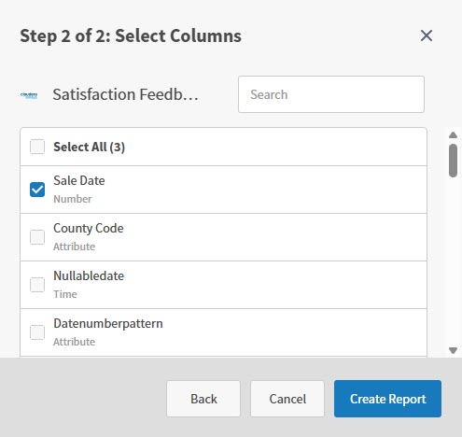Tick the County Code checkbox
This screenshot has height=437, width=462.
click(37, 237)
